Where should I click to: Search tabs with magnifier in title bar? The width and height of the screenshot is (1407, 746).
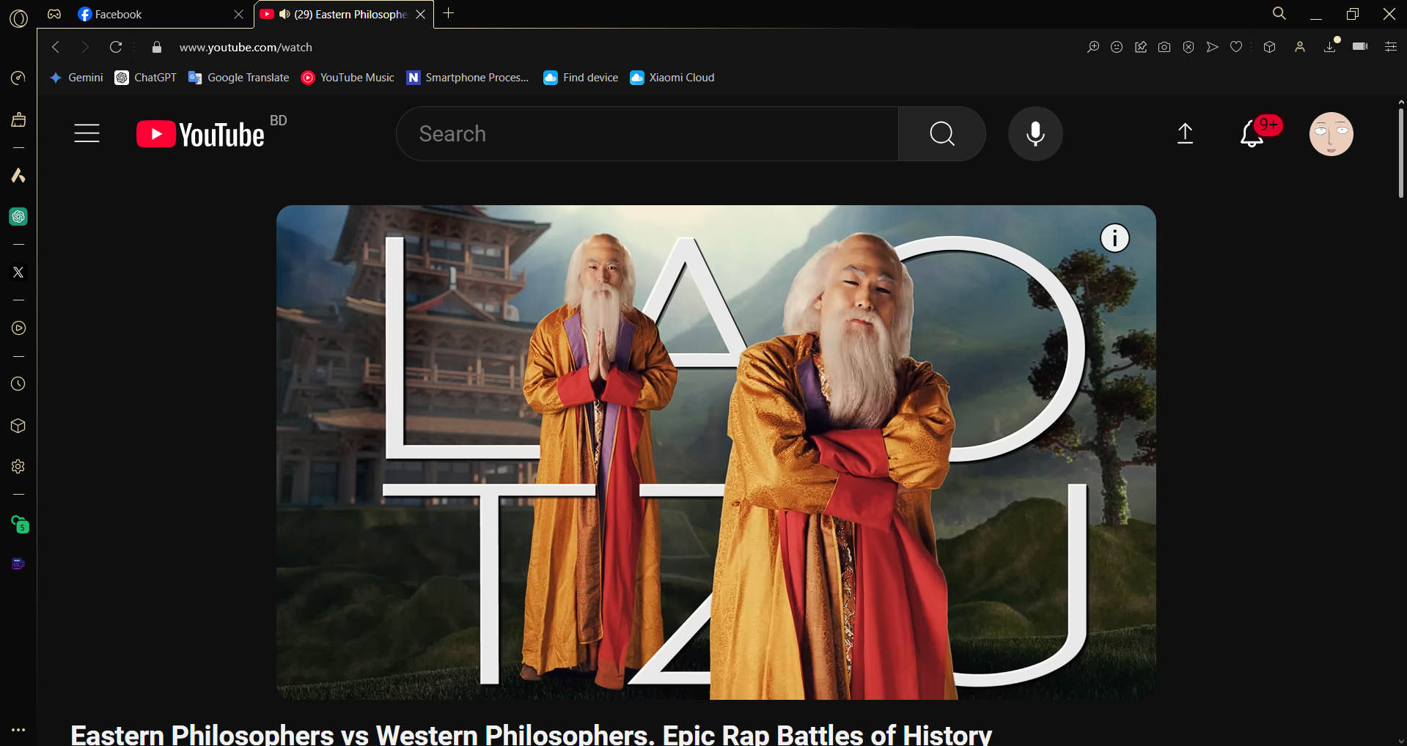coord(1279,13)
